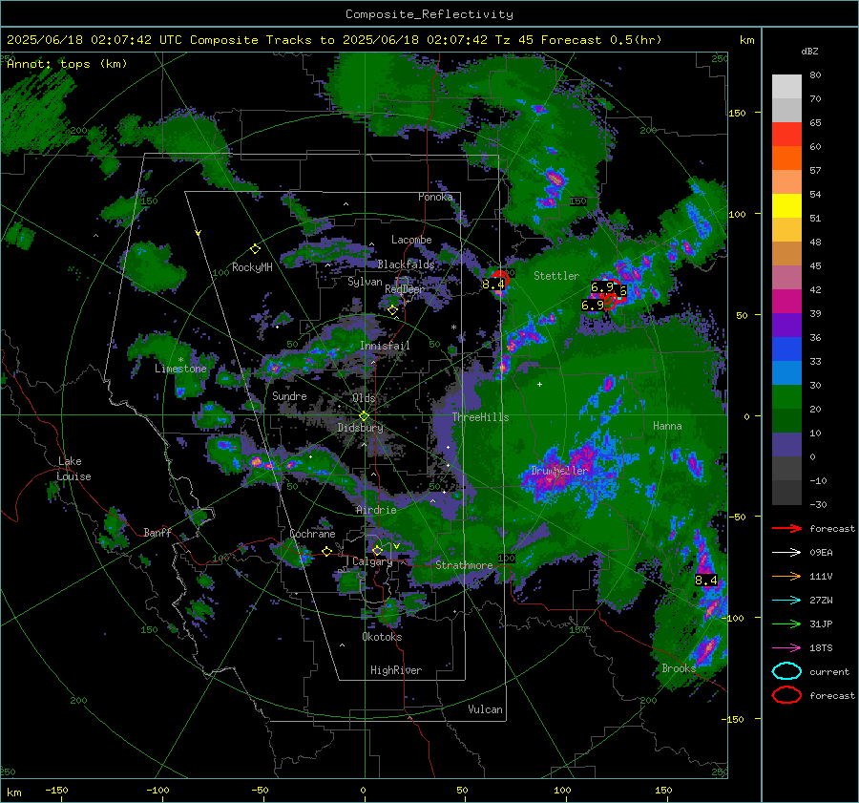Click the Sundre city label
This screenshot has height=803, width=859.
pos(289,395)
